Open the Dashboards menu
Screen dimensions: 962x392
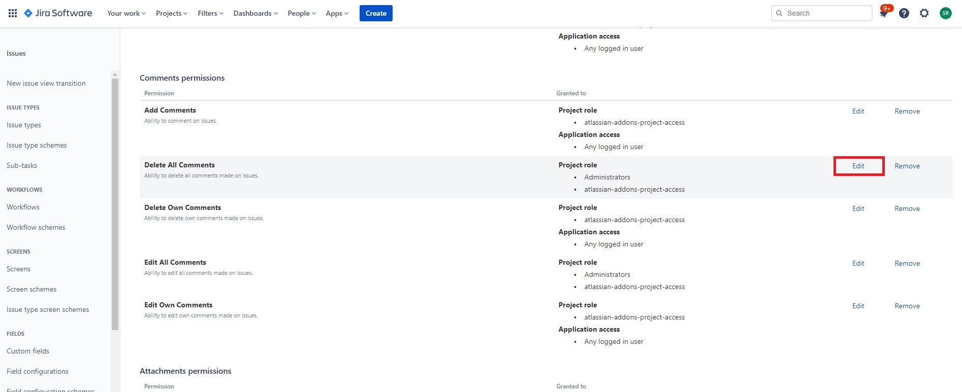[255, 13]
